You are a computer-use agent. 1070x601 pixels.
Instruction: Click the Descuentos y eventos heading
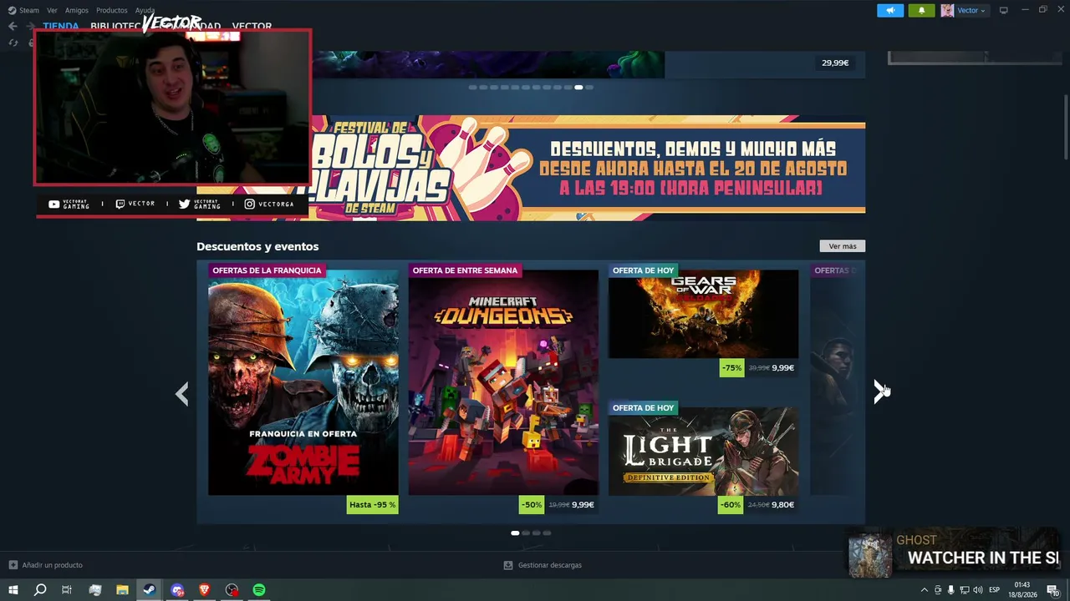pos(257,246)
